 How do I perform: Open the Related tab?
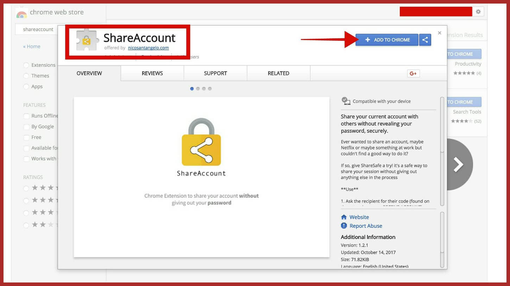(278, 73)
